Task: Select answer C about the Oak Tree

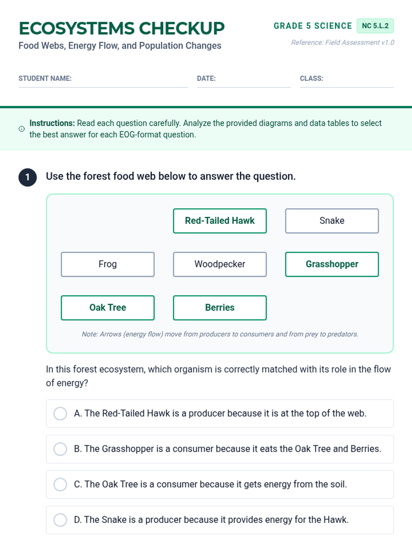Action: point(220,484)
